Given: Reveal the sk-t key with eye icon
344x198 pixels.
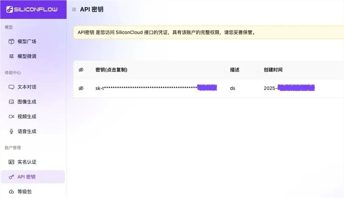Looking at the screenshot, I should pyautogui.click(x=81, y=88).
